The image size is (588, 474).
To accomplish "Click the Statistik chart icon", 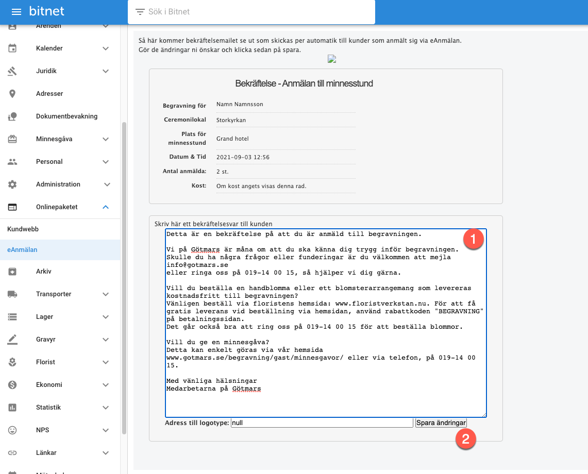I will tap(12, 408).
